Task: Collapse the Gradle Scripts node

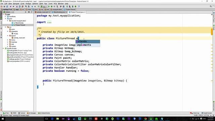Action: tap(3, 48)
